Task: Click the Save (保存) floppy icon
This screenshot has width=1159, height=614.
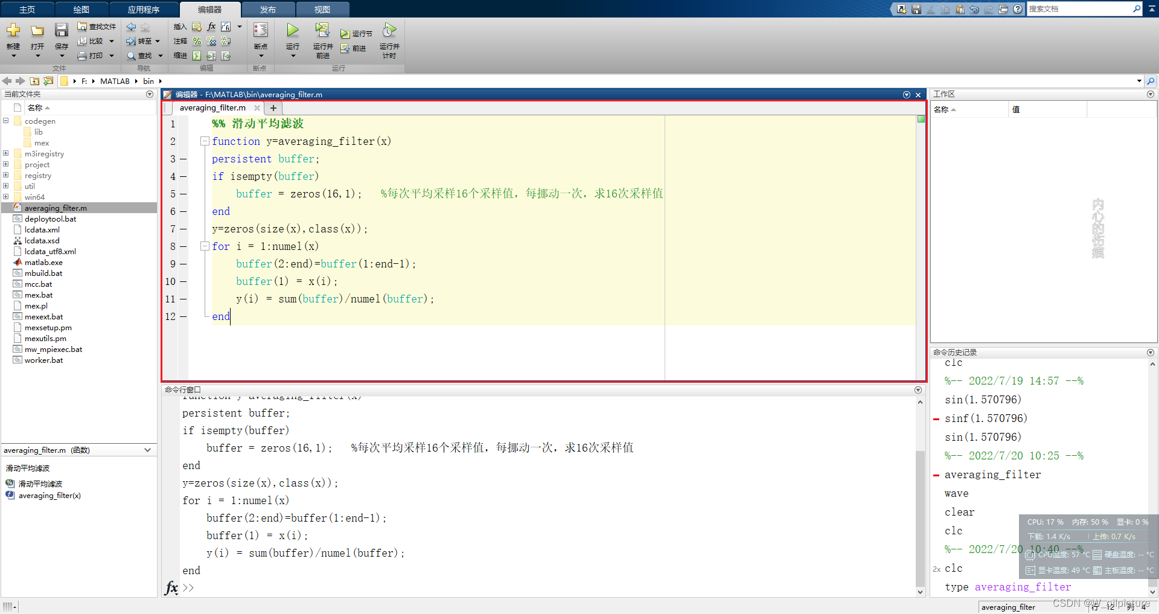Action: click(x=62, y=30)
